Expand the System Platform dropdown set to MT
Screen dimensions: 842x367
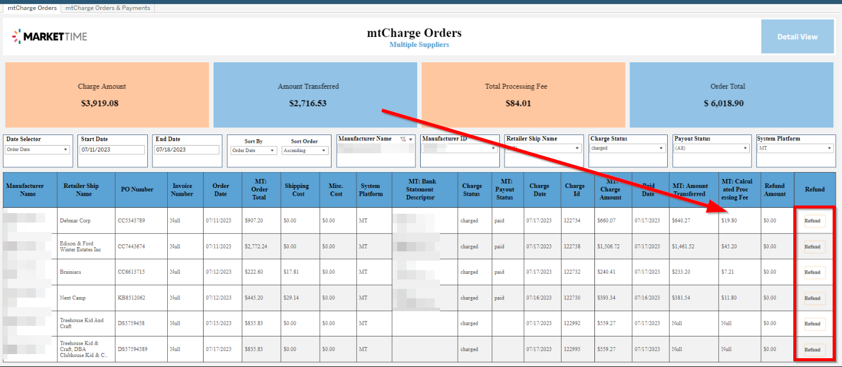click(x=795, y=148)
